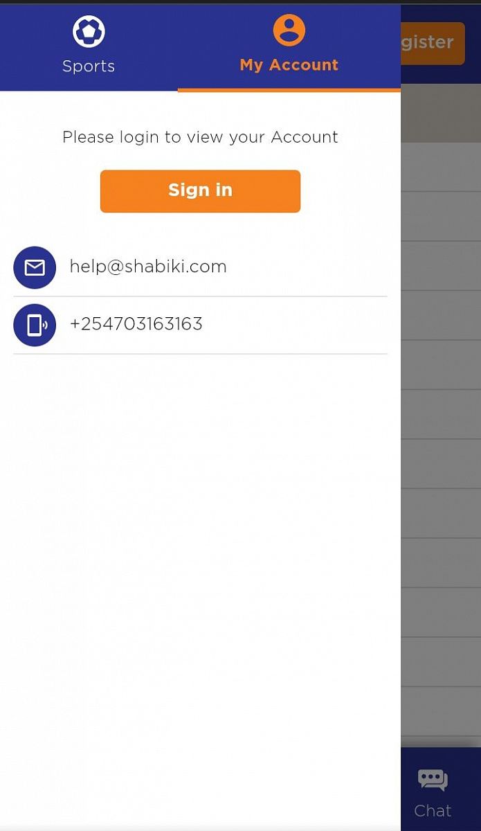Tap the orange person My Account icon

point(289,30)
